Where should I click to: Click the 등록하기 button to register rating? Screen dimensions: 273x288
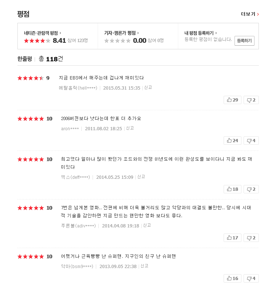tap(244, 41)
